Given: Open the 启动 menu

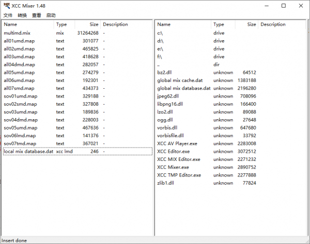Looking at the screenshot, I should [51, 15].
